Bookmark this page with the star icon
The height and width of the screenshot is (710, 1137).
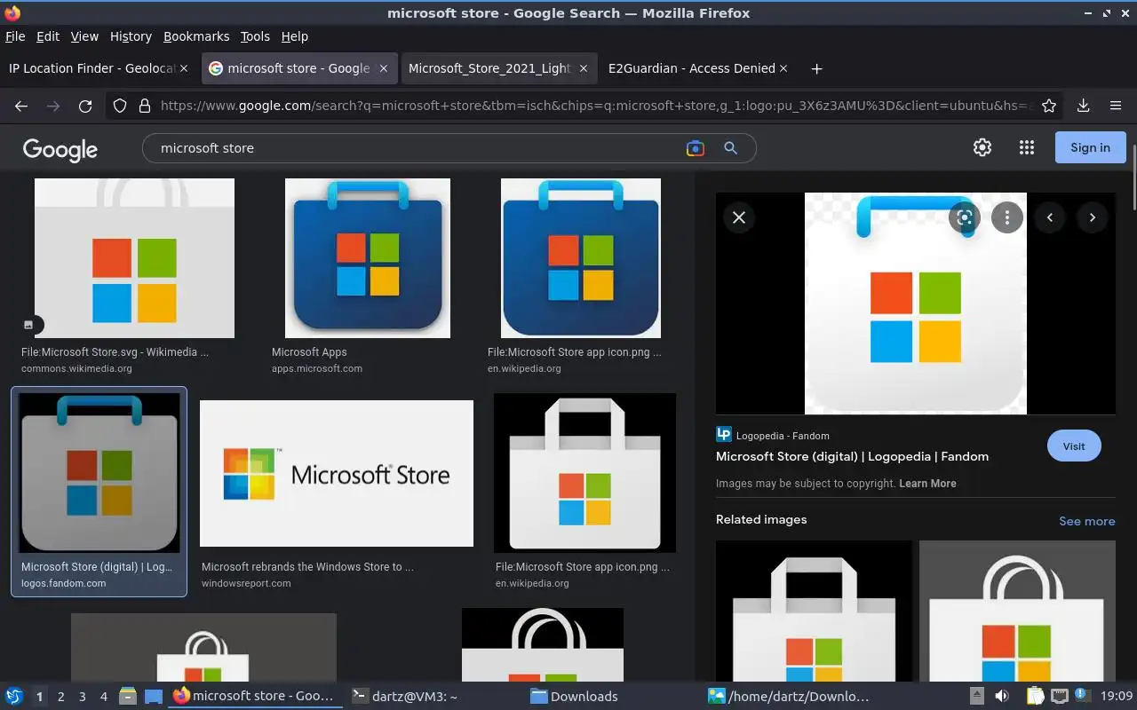point(1049,106)
